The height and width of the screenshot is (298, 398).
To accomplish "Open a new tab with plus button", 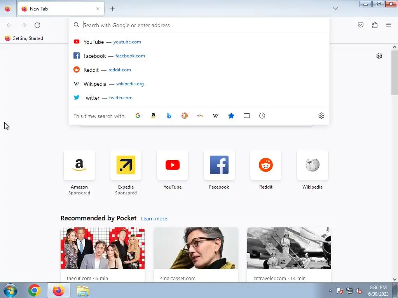I will click(112, 9).
